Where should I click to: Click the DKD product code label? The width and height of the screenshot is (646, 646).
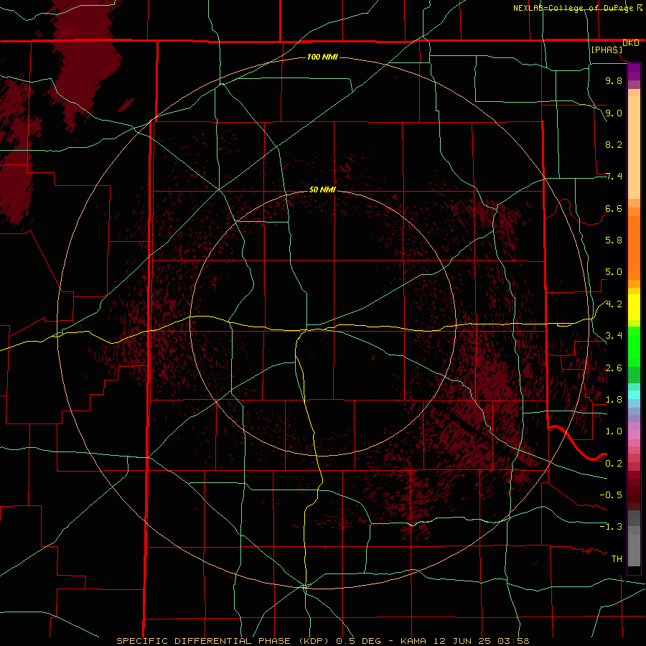coord(631,43)
